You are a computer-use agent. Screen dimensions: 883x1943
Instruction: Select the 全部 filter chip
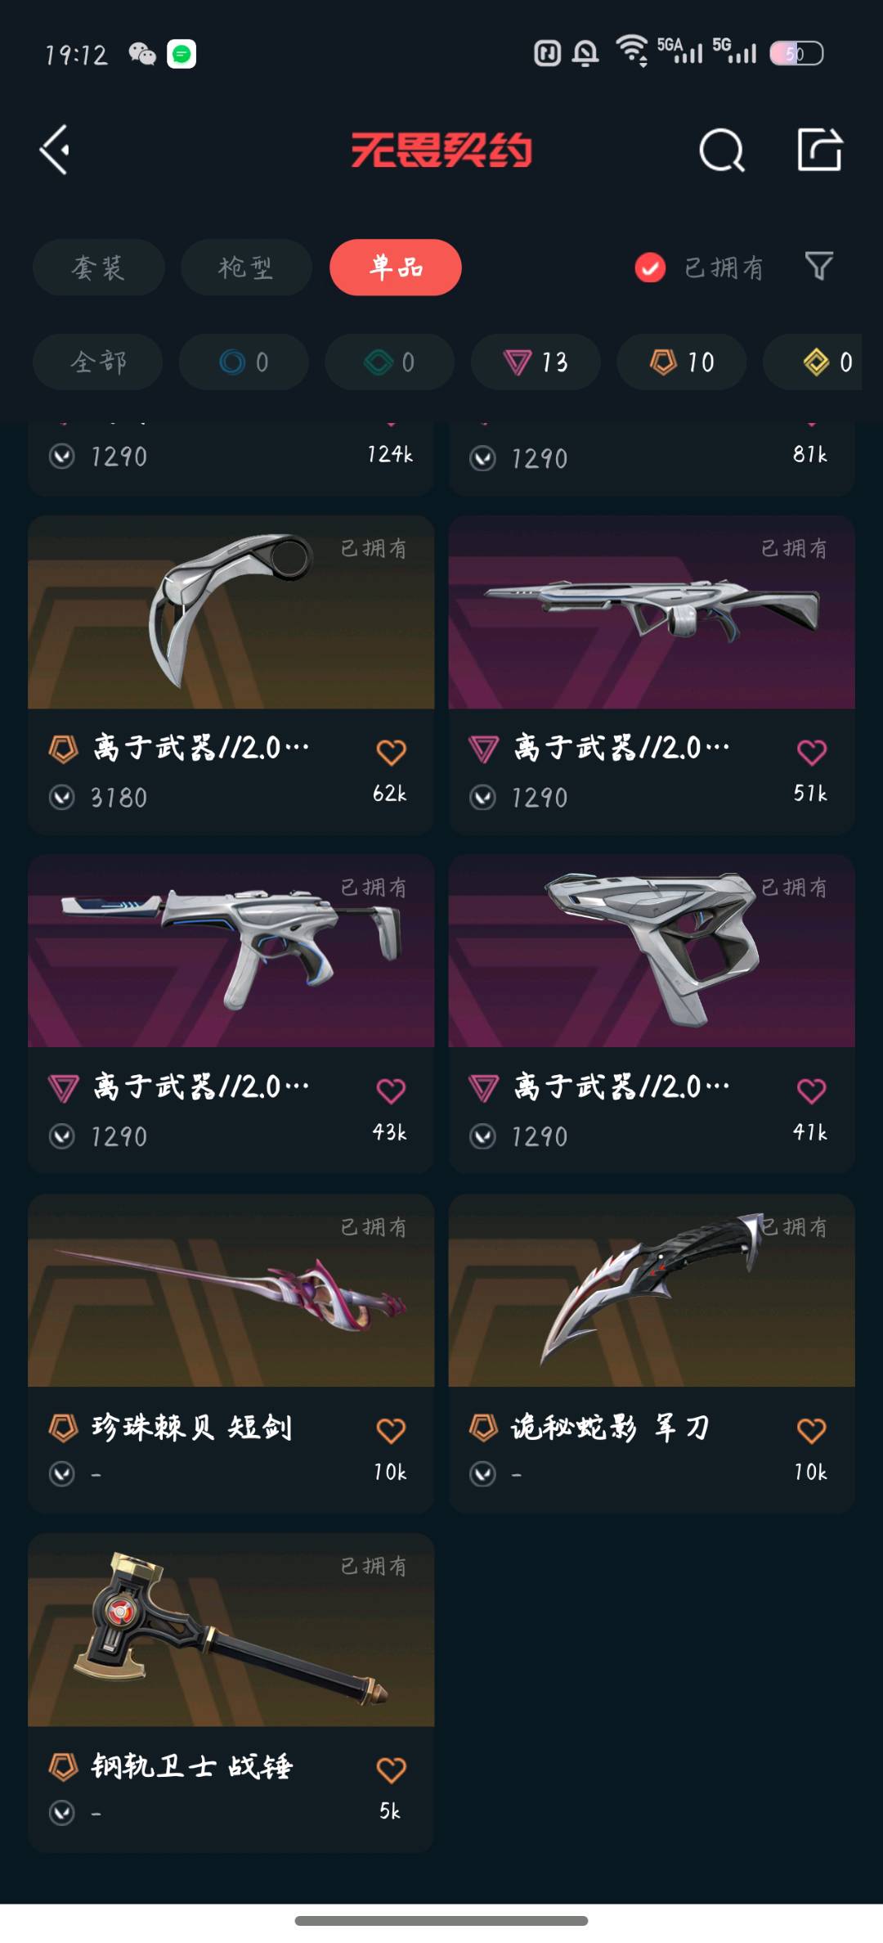98,362
